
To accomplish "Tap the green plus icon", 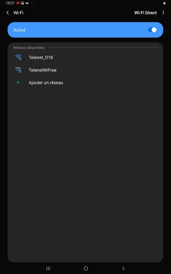I will point(18,83).
